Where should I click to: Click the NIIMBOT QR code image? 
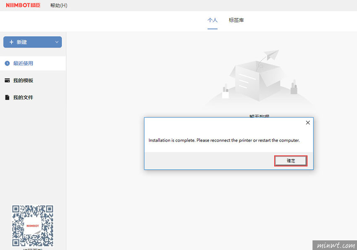(33, 226)
